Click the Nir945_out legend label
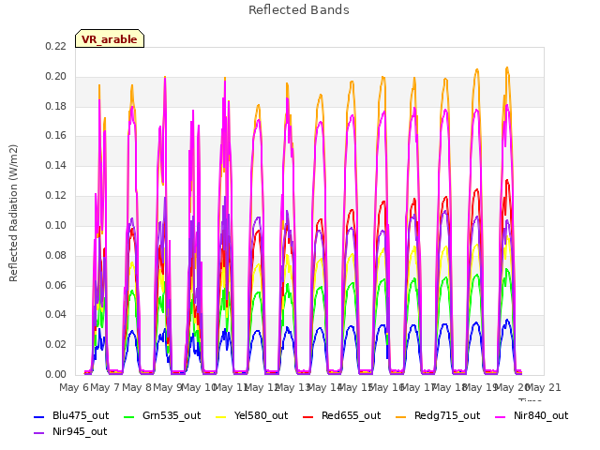The height and width of the screenshot is (450, 600). coord(80,432)
